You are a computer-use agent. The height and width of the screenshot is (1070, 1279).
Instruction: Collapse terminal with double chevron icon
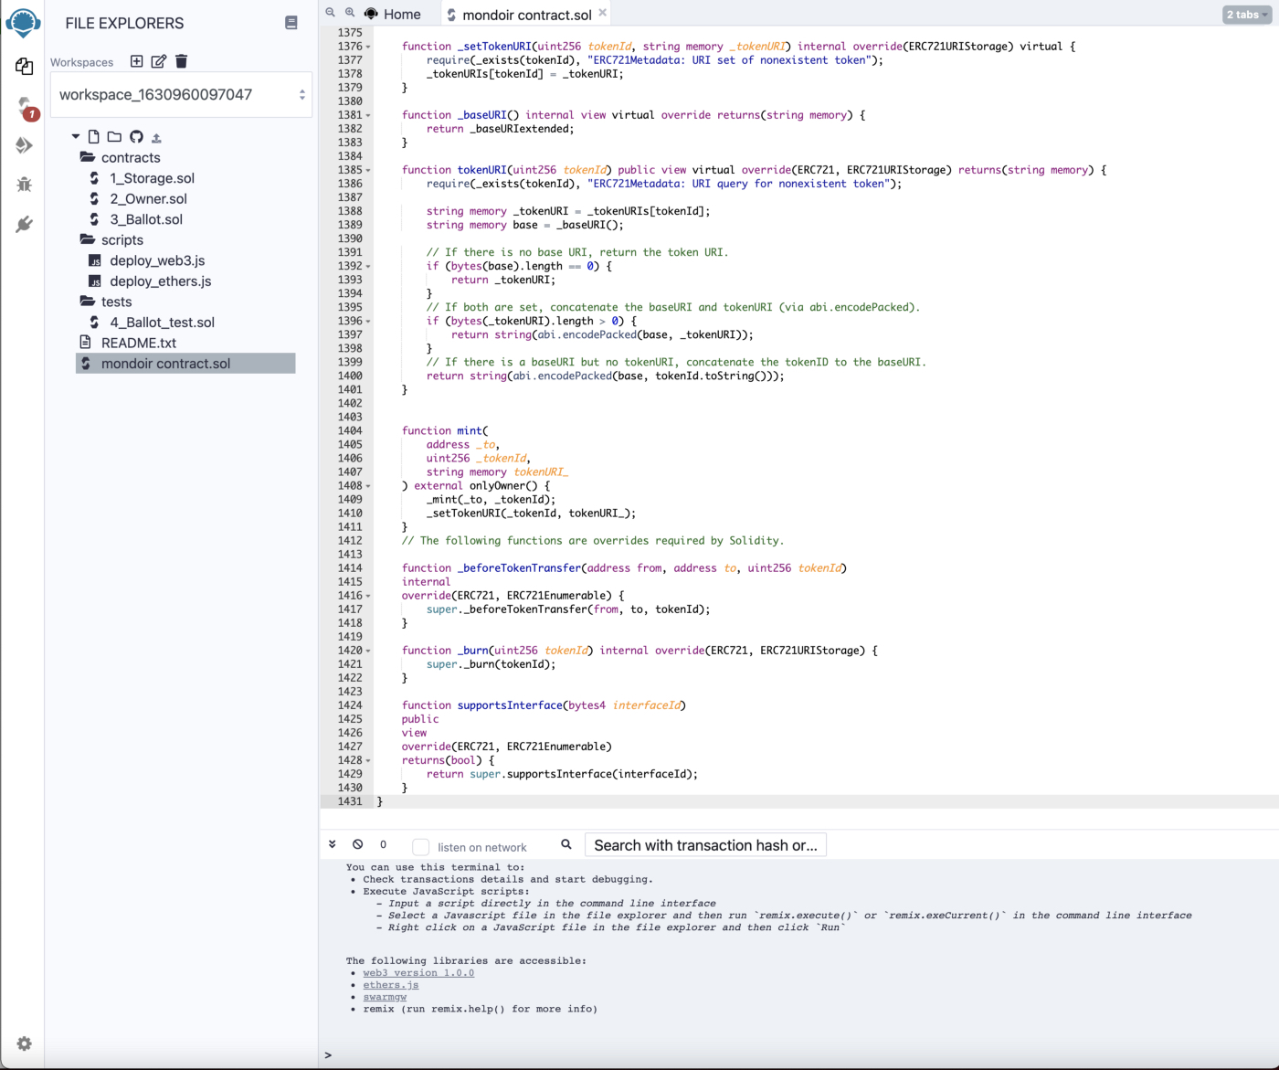click(x=333, y=844)
